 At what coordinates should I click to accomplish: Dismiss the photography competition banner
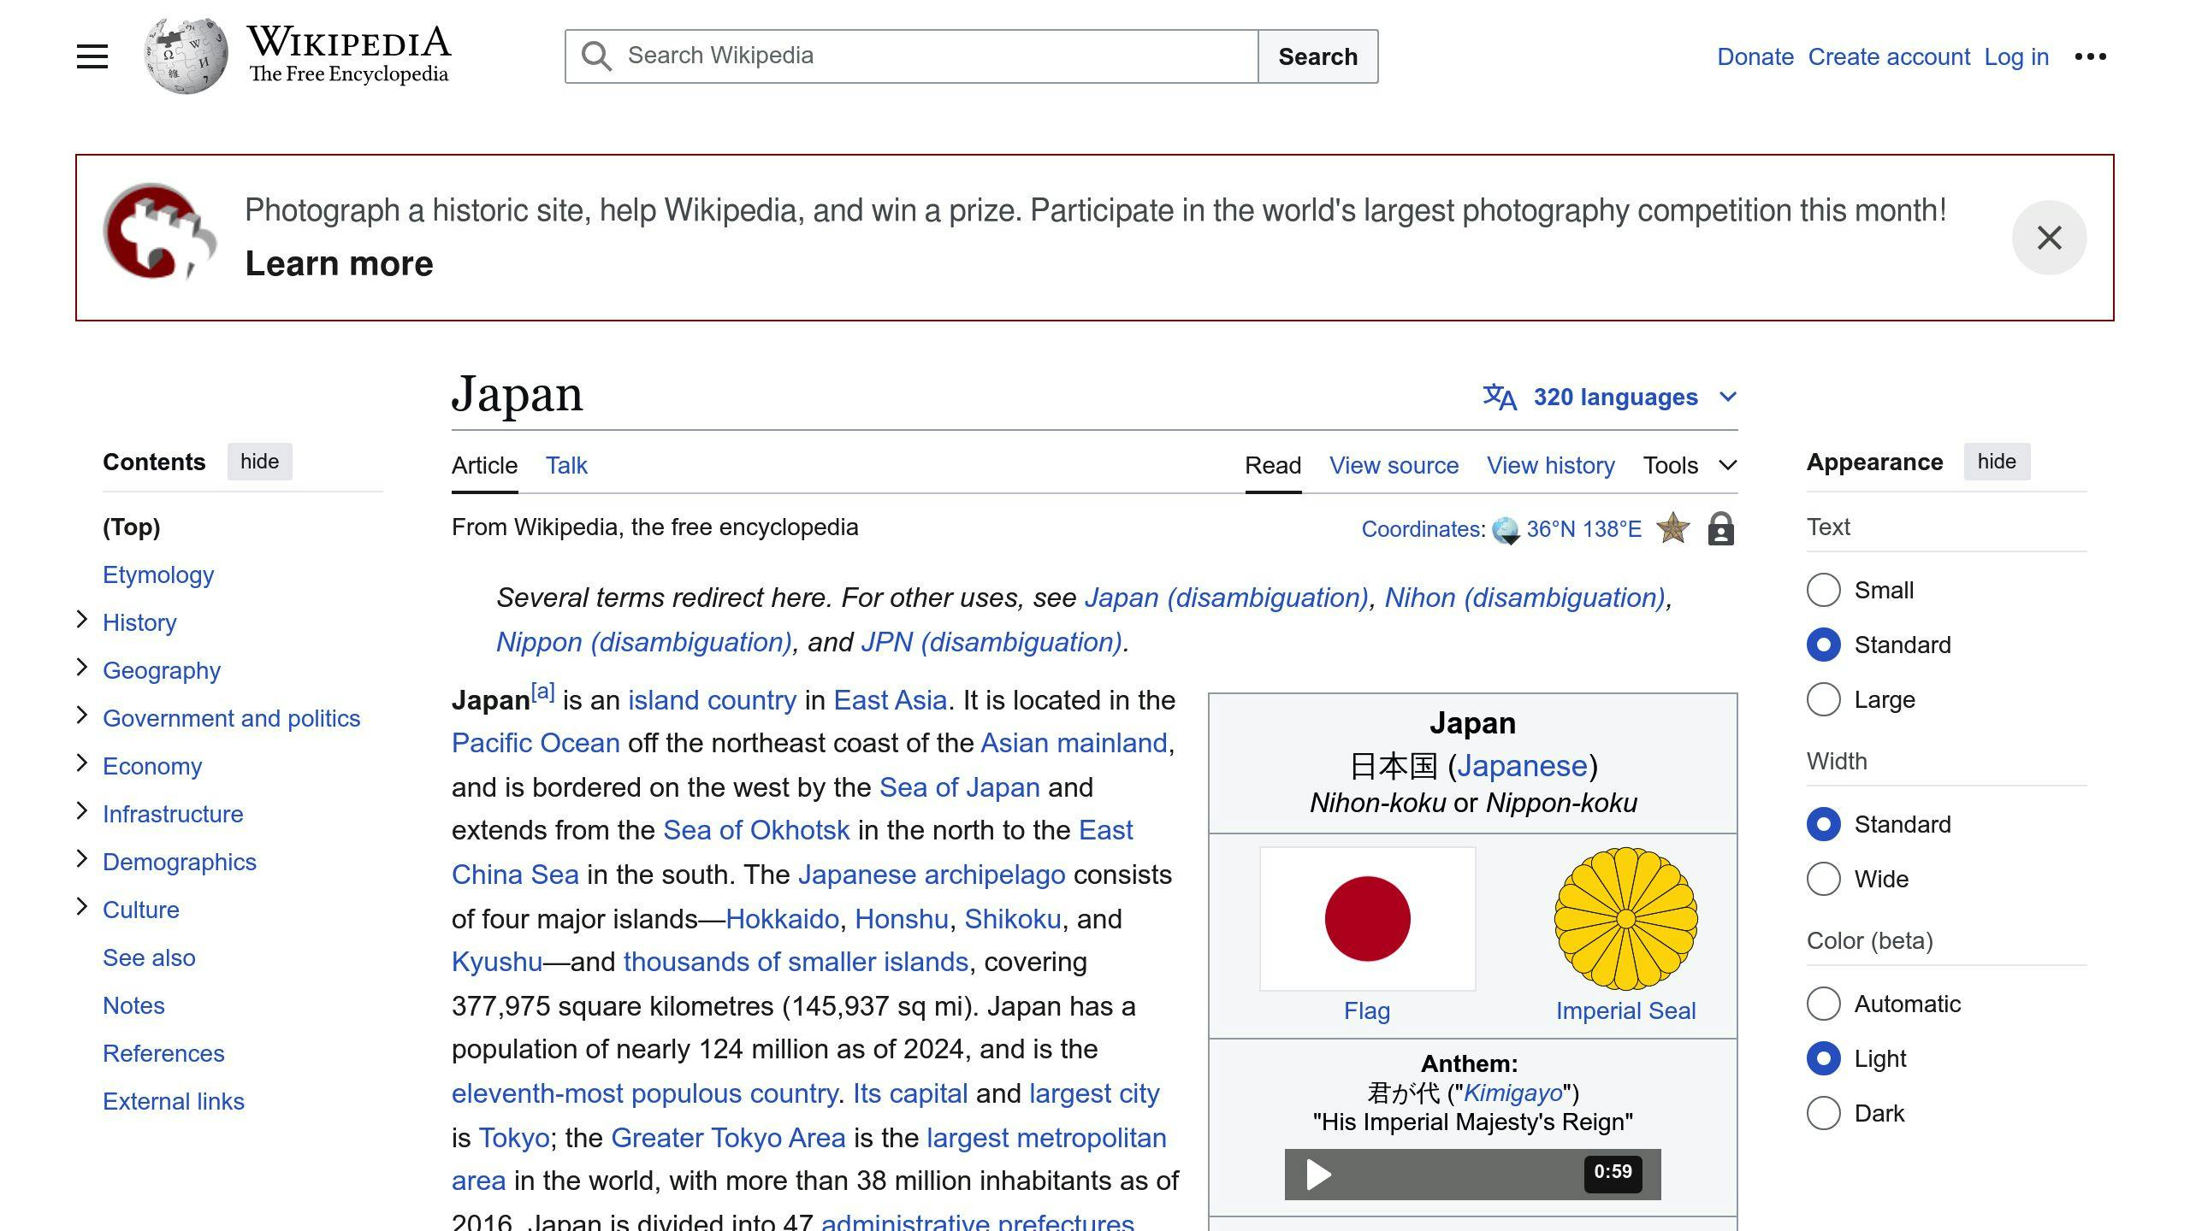pyautogui.click(x=2049, y=238)
